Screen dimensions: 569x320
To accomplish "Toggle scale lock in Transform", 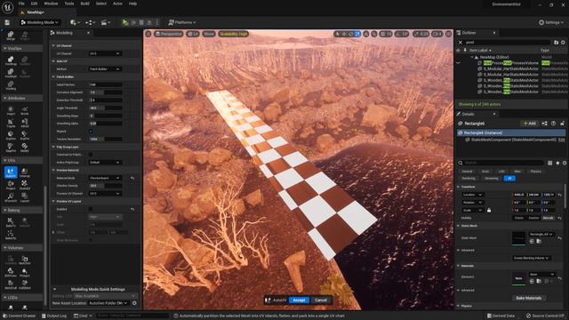I will click(x=489, y=210).
